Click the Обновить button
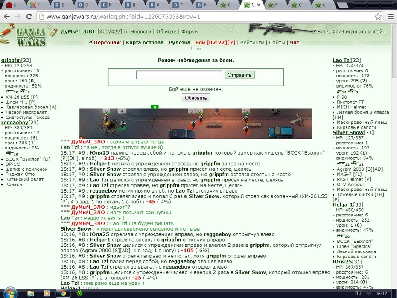The height and width of the screenshot is (298, 397). [x=196, y=98]
